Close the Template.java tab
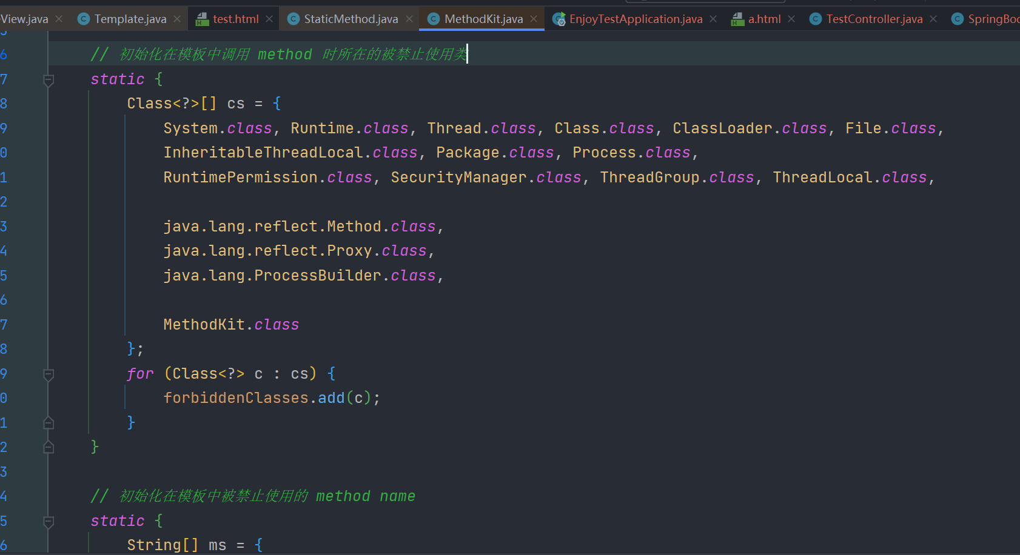1020x555 pixels. click(x=177, y=19)
